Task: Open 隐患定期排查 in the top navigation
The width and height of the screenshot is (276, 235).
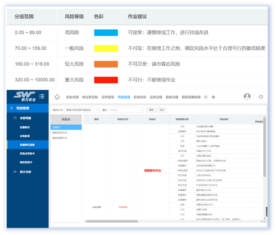Action: (191, 97)
